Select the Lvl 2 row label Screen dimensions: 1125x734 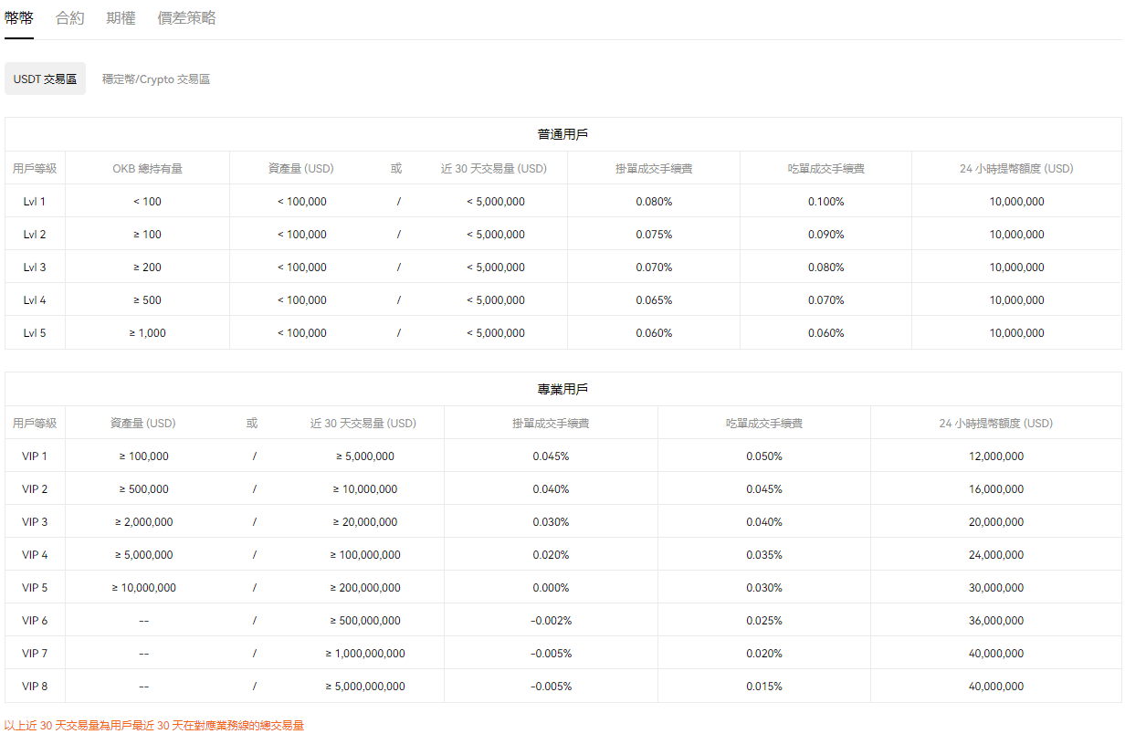click(35, 235)
